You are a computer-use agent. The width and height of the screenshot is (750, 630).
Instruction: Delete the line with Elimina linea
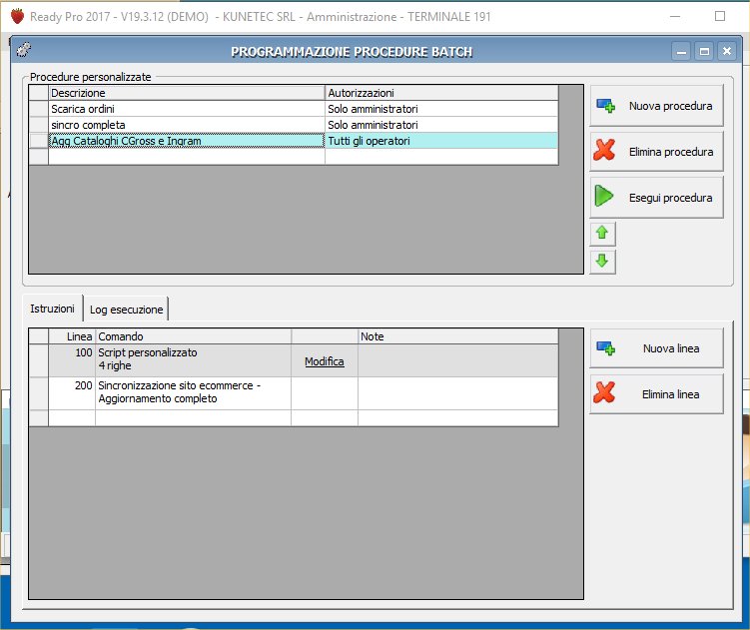[656, 394]
